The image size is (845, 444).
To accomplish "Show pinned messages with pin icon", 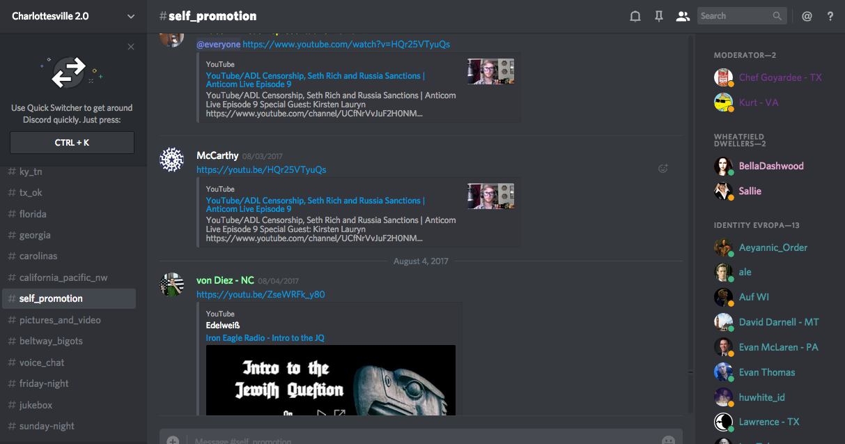I will click(659, 16).
